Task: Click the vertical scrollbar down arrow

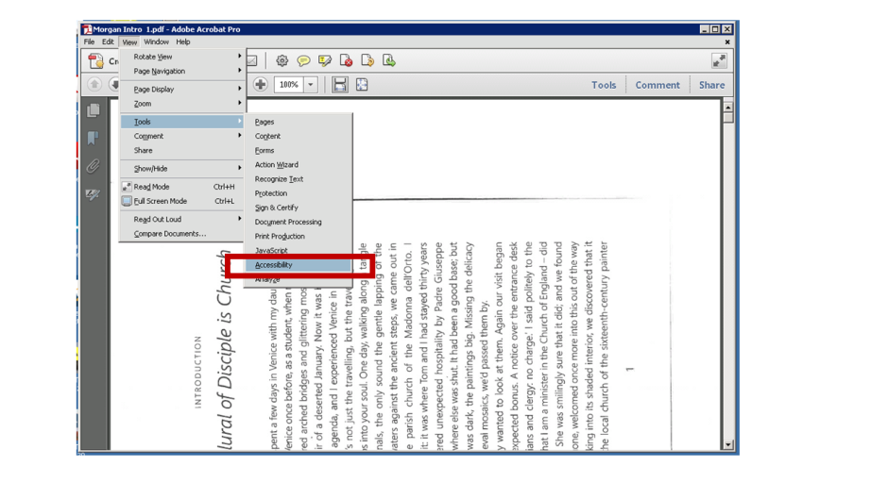Action: [x=727, y=445]
